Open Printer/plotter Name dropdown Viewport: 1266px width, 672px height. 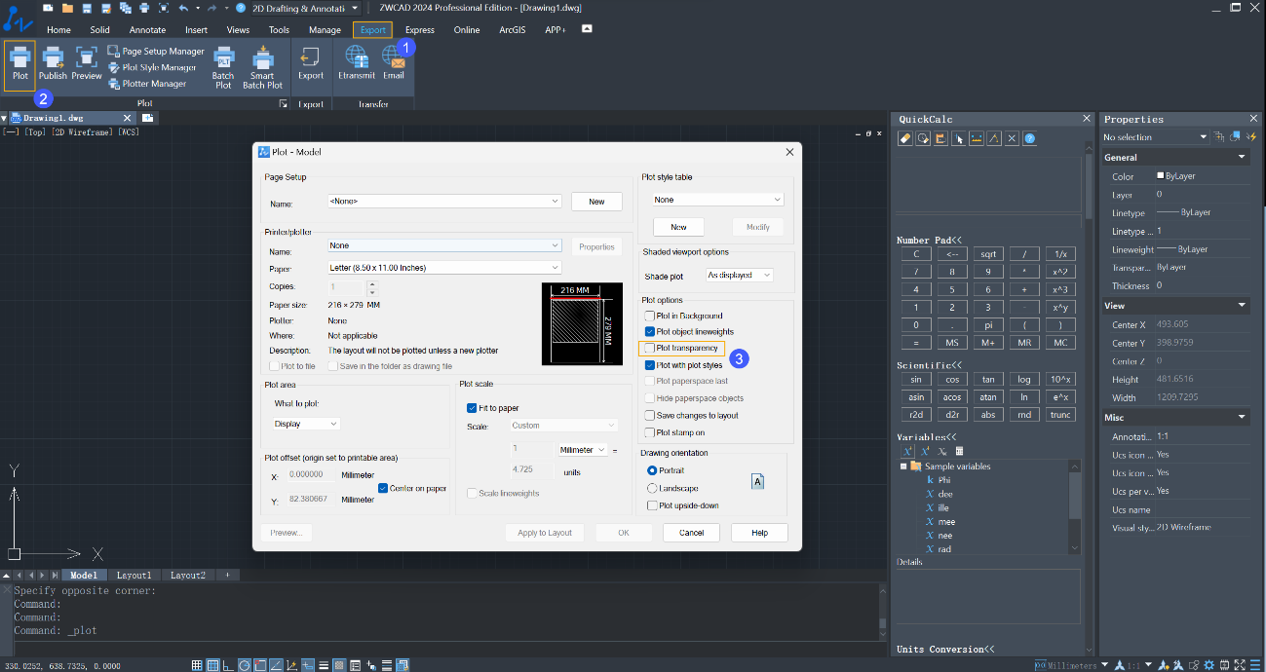[444, 245]
